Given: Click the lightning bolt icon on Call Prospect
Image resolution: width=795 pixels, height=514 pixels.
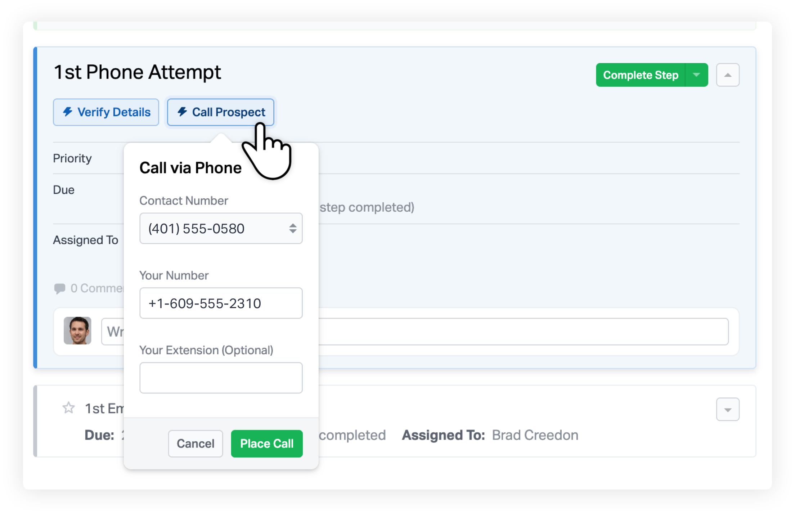Looking at the screenshot, I should [182, 112].
